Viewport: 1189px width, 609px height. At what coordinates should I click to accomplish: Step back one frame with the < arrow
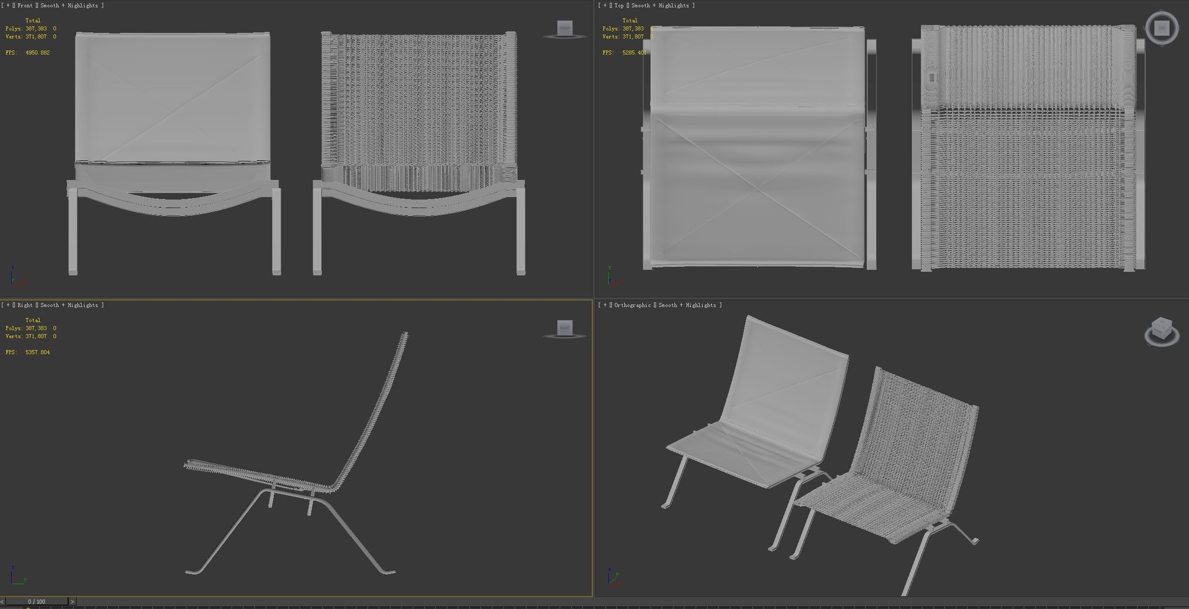pos(2,602)
